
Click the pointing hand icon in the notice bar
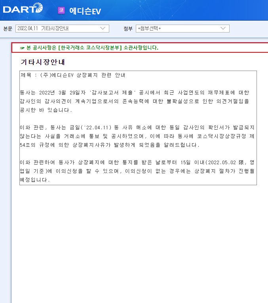[x=23, y=48]
